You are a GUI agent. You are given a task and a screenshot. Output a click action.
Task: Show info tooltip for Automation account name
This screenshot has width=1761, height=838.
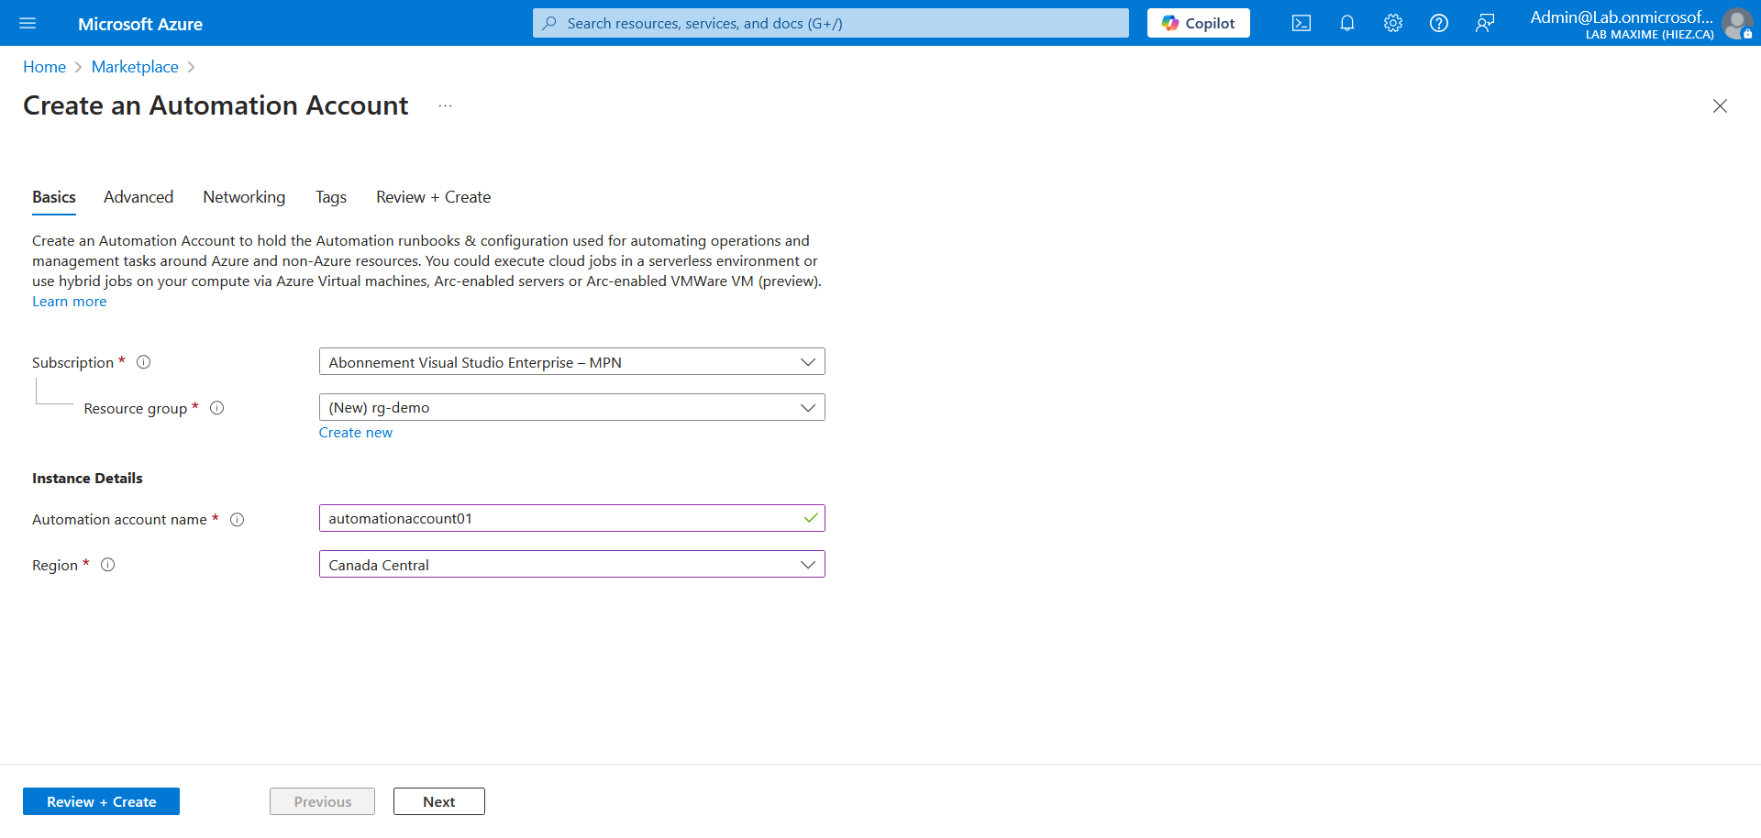pos(238,520)
